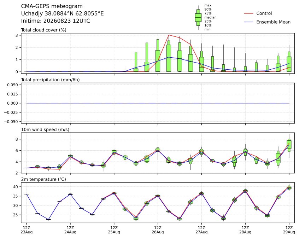Click the '2m temperature (°C)' panel title

(x=43, y=179)
